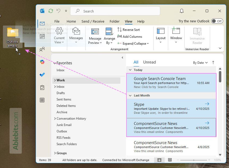Open the Message Preview dropdown

pos(95,36)
